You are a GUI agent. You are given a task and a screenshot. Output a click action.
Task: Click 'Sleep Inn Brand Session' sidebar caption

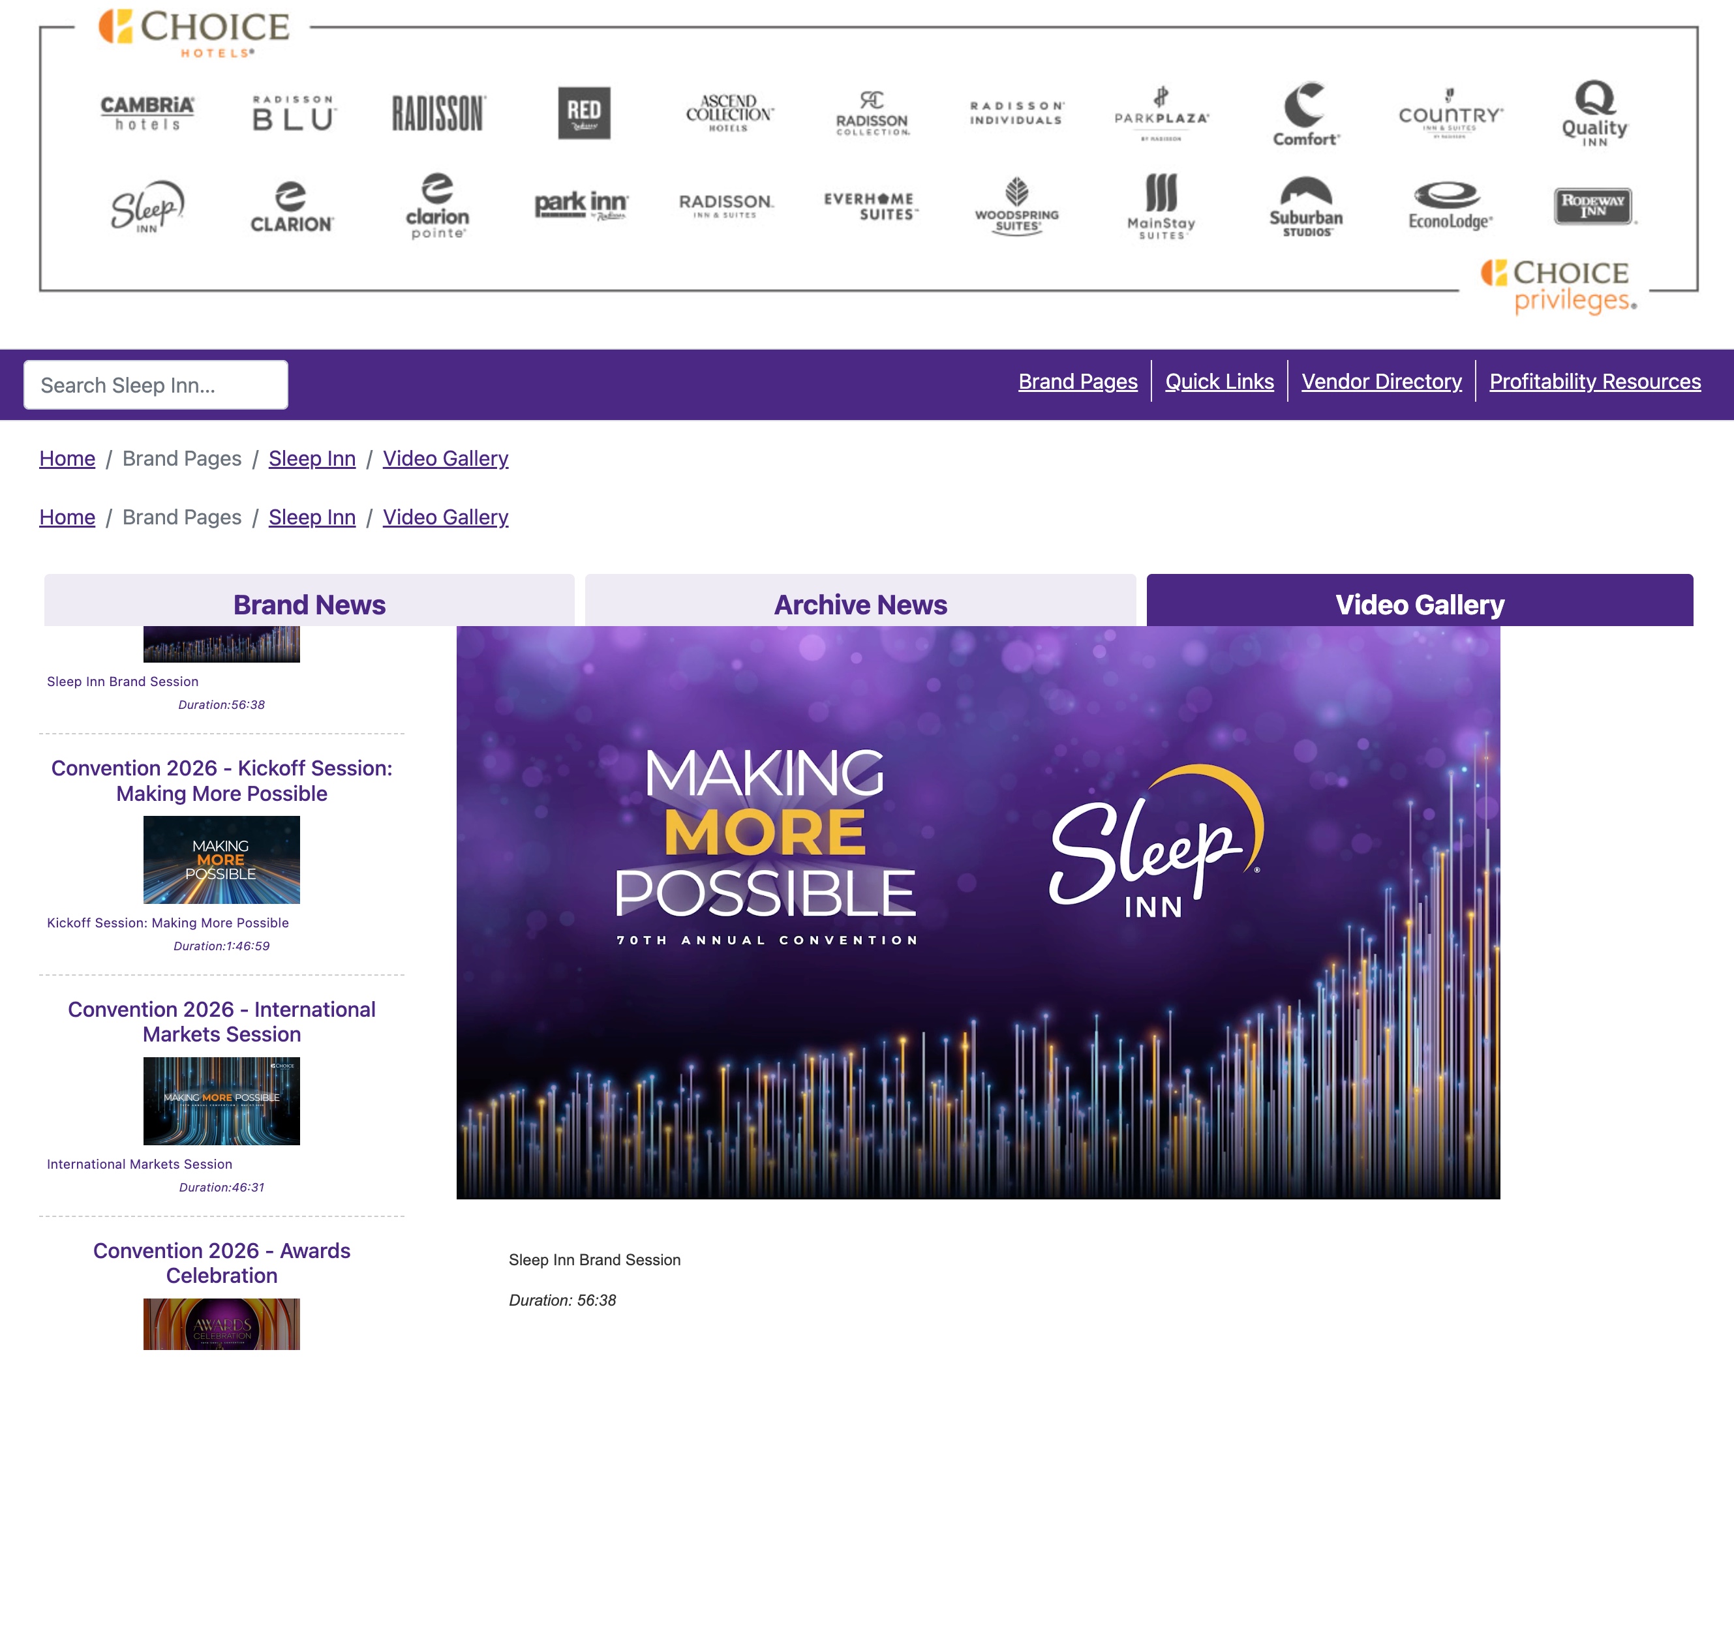click(122, 682)
